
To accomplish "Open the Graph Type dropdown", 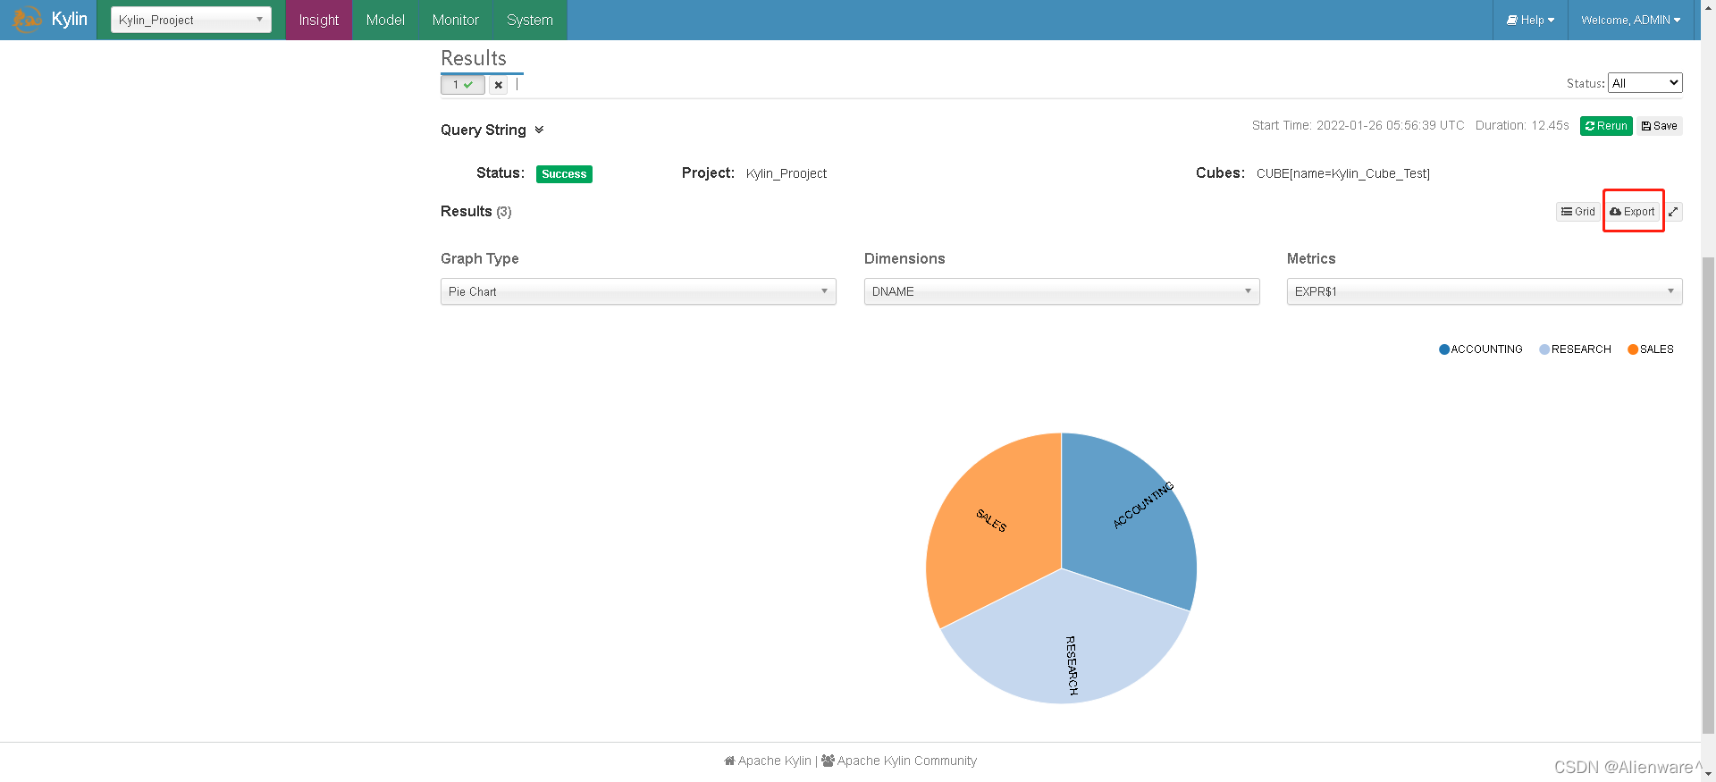I will coord(638,291).
